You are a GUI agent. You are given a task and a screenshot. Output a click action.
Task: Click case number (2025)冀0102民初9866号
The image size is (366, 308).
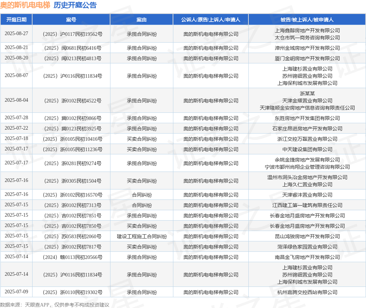point(73,118)
